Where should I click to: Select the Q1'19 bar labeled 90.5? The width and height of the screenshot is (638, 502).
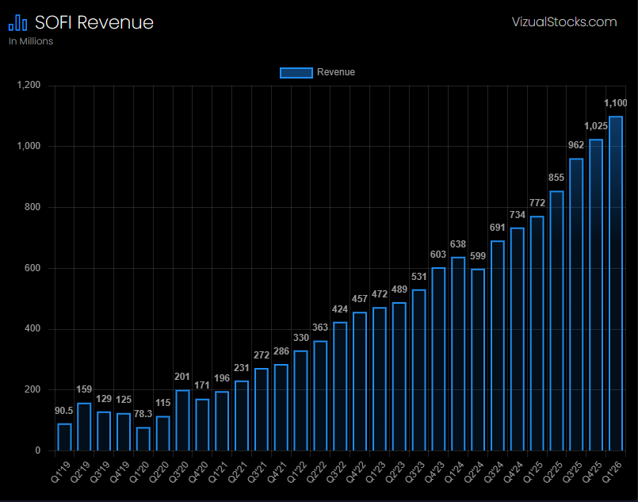[x=64, y=437]
